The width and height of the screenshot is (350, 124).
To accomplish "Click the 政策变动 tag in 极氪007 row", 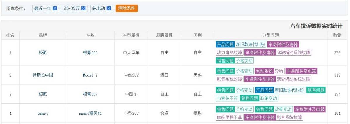I will [x=269, y=98].
